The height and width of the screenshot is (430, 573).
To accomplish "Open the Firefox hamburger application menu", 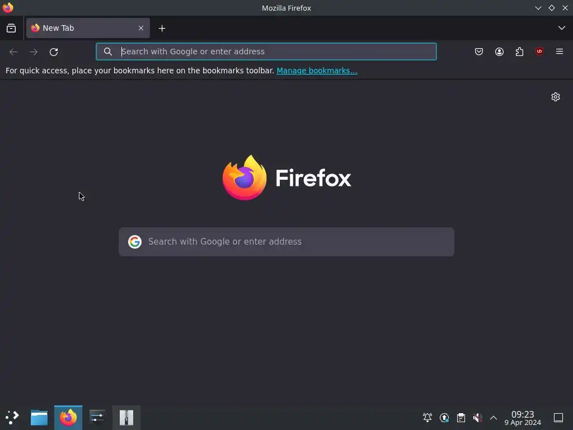I will 560,52.
